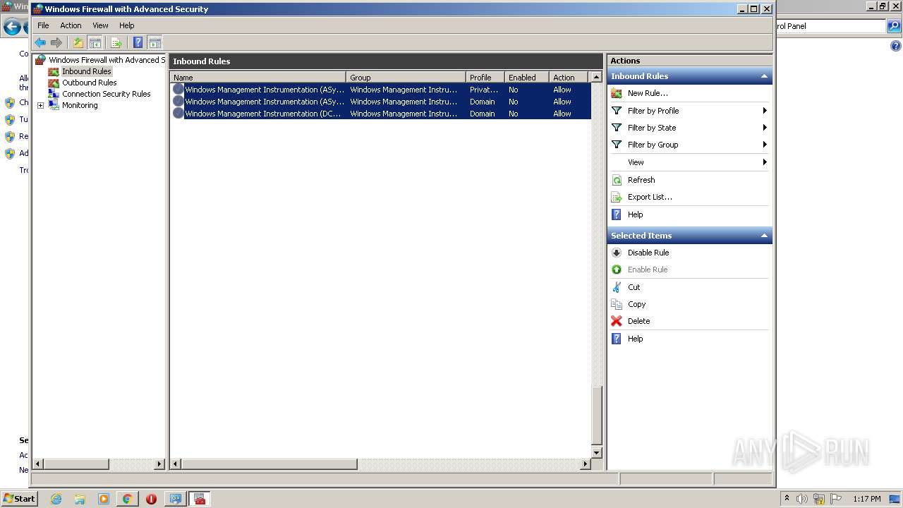The height and width of the screenshot is (508, 903).
Task: Click right arrow of rules list horizontal scrollbar
Action: (586, 464)
